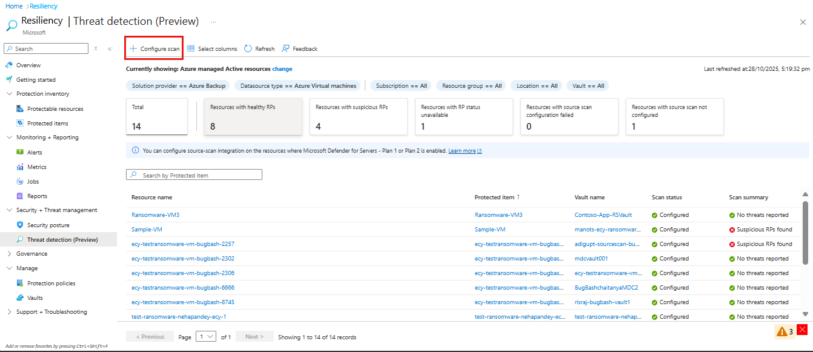Open Sample-VM resource name link
This screenshot has width=813, height=352.
coord(147,230)
